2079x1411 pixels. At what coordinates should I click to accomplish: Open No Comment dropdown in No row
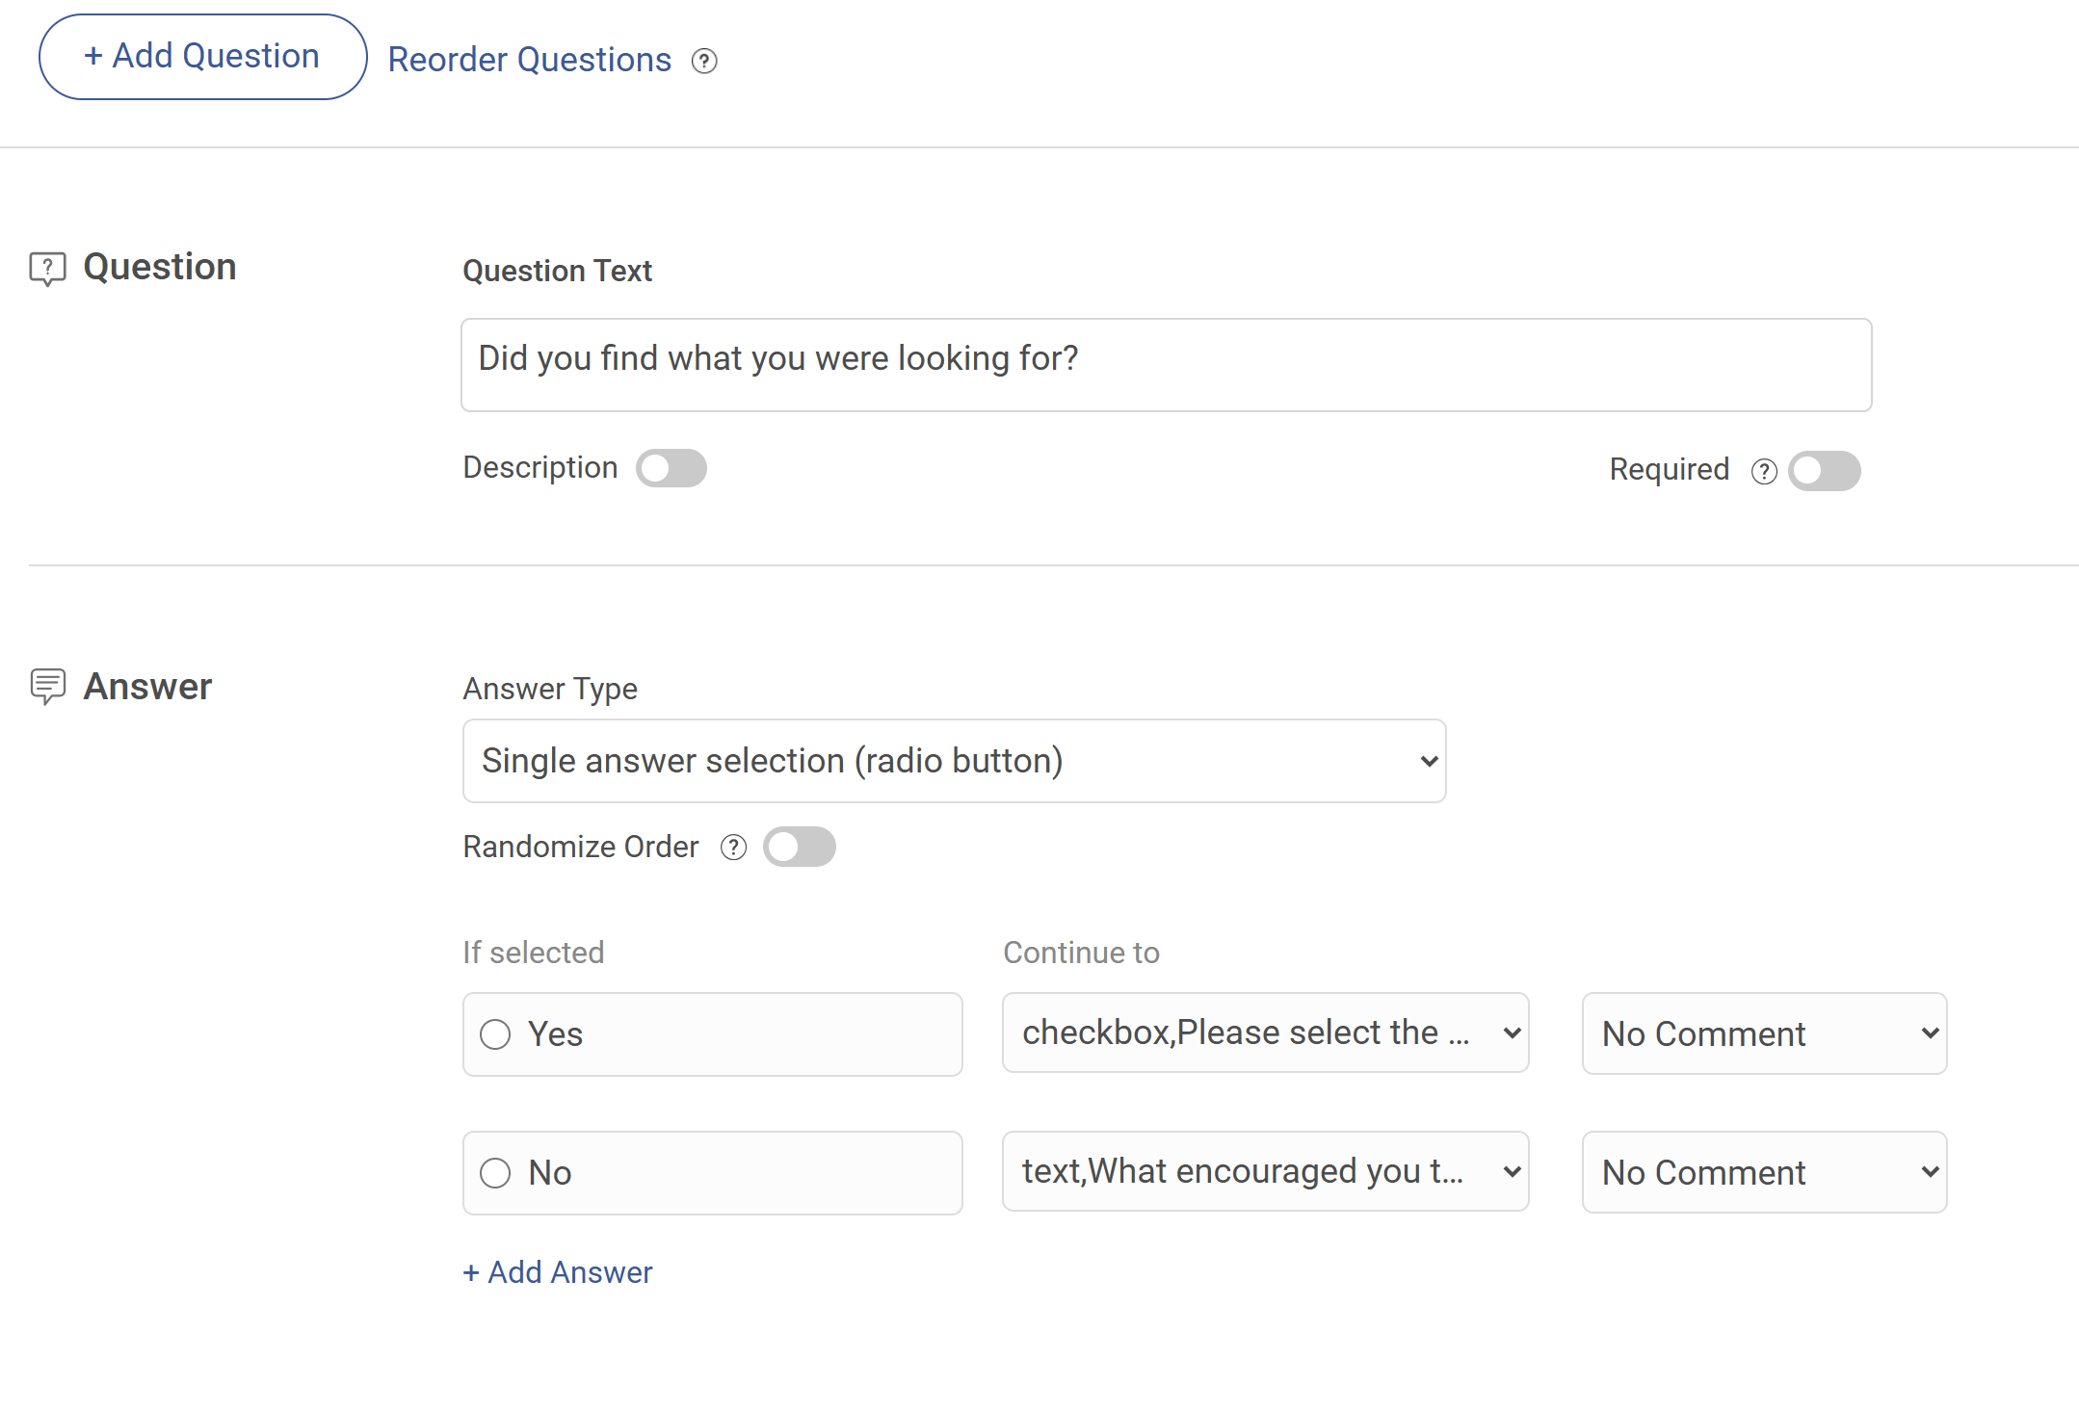tap(1765, 1172)
